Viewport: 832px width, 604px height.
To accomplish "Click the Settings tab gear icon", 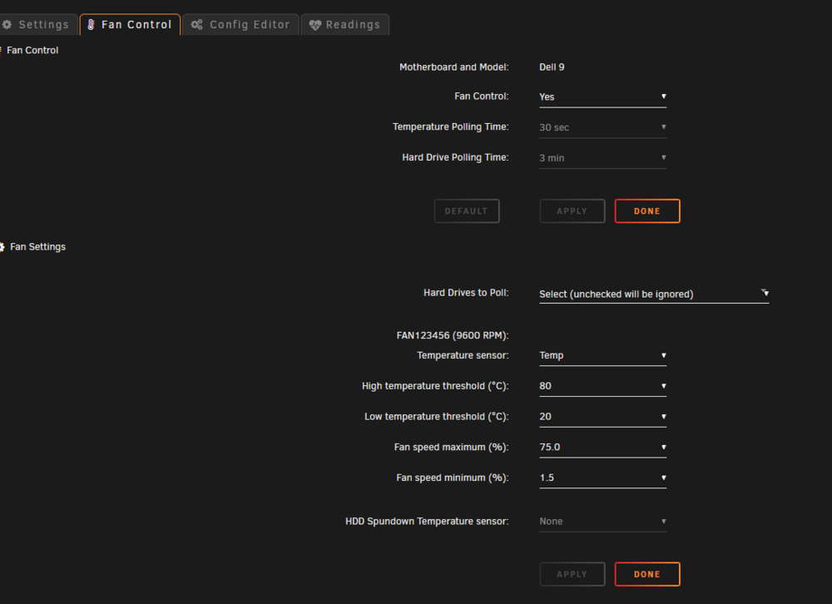I will [7, 24].
